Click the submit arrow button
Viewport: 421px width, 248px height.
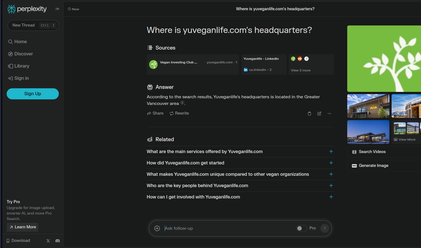325,228
